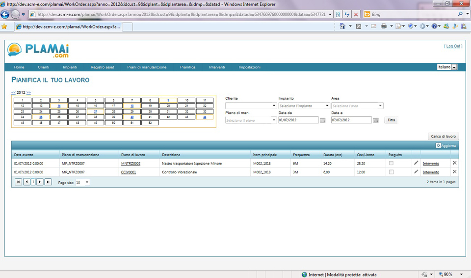Screen dimensions: 471x278
Task: Toggle Eseguito checkbox for CCIV0001 row
Action: [391, 172]
